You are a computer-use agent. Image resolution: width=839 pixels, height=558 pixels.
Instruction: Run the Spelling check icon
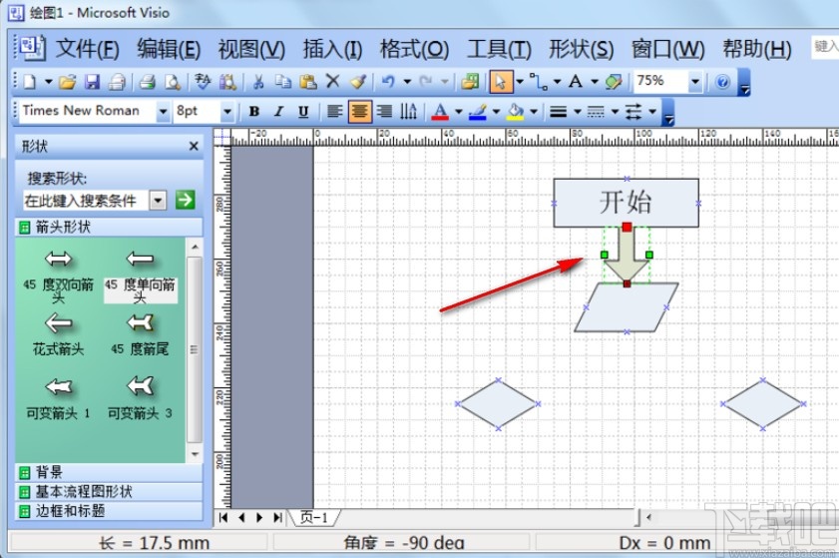(x=203, y=82)
